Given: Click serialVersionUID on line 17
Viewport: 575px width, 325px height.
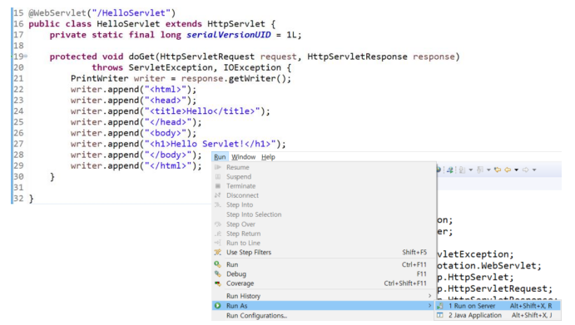Looking at the screenshot, I should coord(229,35).
